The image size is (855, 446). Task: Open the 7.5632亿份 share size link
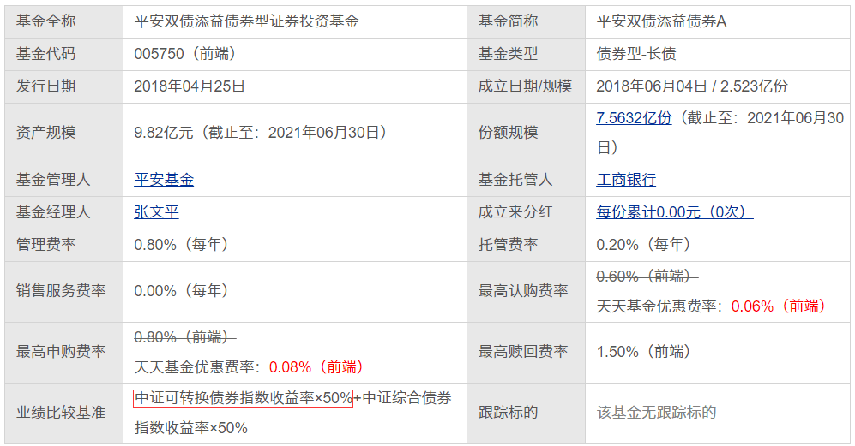[634, 117]
